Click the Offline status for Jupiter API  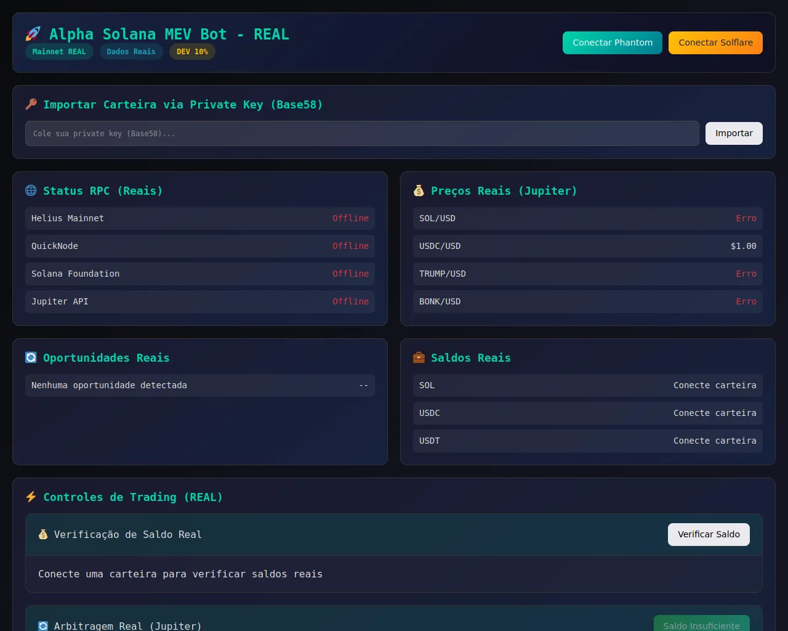[x=350, y=301]
